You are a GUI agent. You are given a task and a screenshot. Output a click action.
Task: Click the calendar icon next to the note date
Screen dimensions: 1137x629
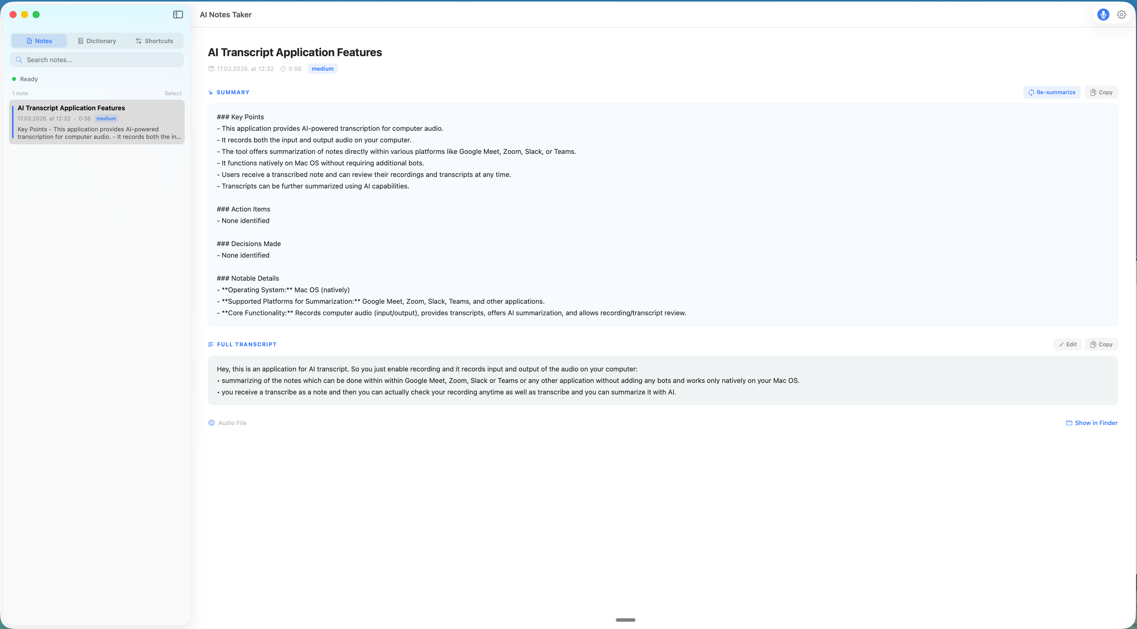pos(211,69)
